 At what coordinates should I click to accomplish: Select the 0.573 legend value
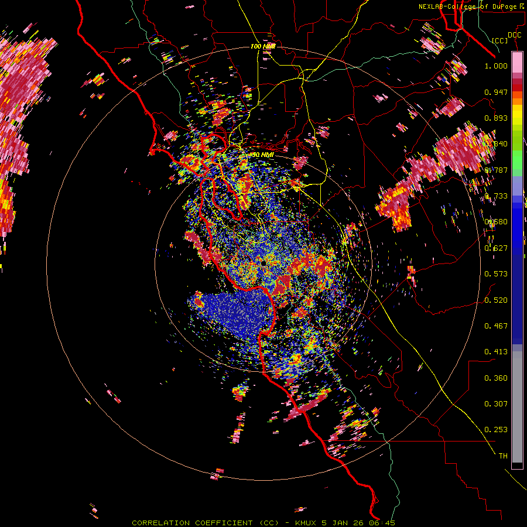tap(496, 274)
